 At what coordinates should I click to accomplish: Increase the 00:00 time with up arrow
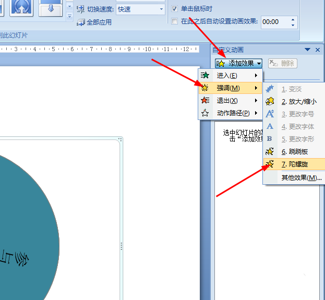click(x=293, y=20)
